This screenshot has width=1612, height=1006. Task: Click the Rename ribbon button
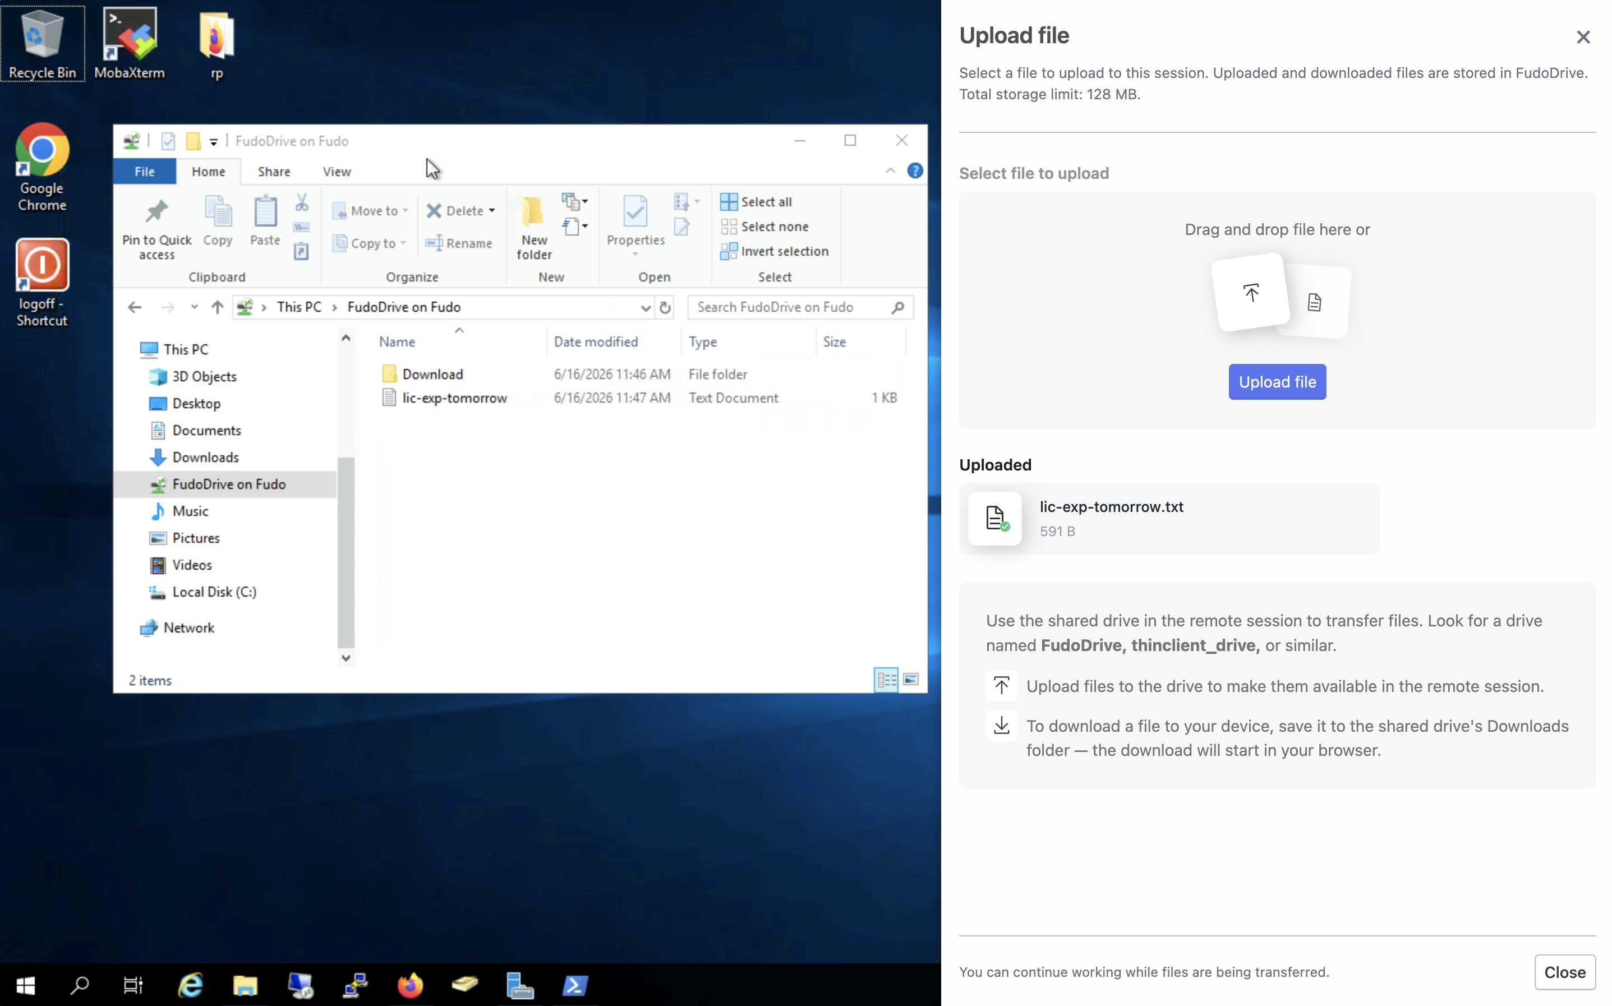coord(459,243)
